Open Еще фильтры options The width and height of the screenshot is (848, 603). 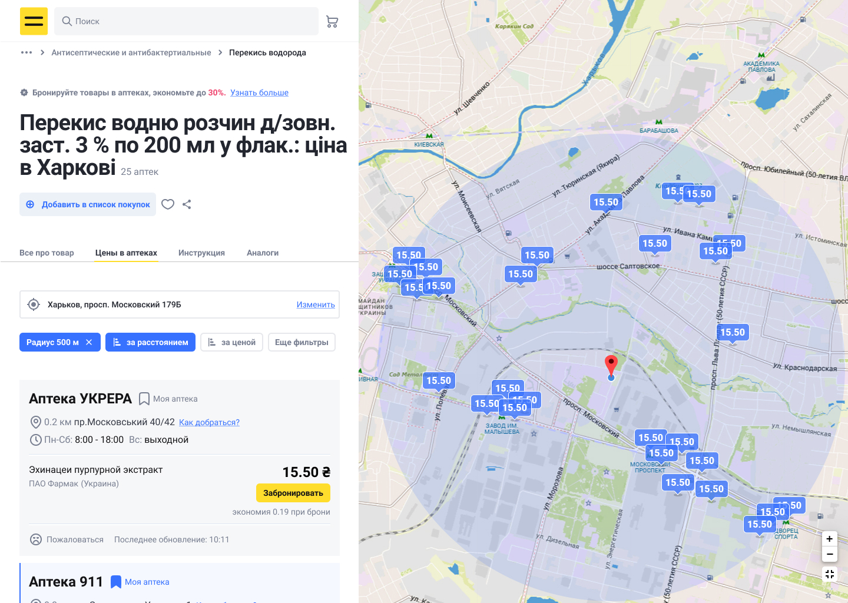[x=302, y=342]
